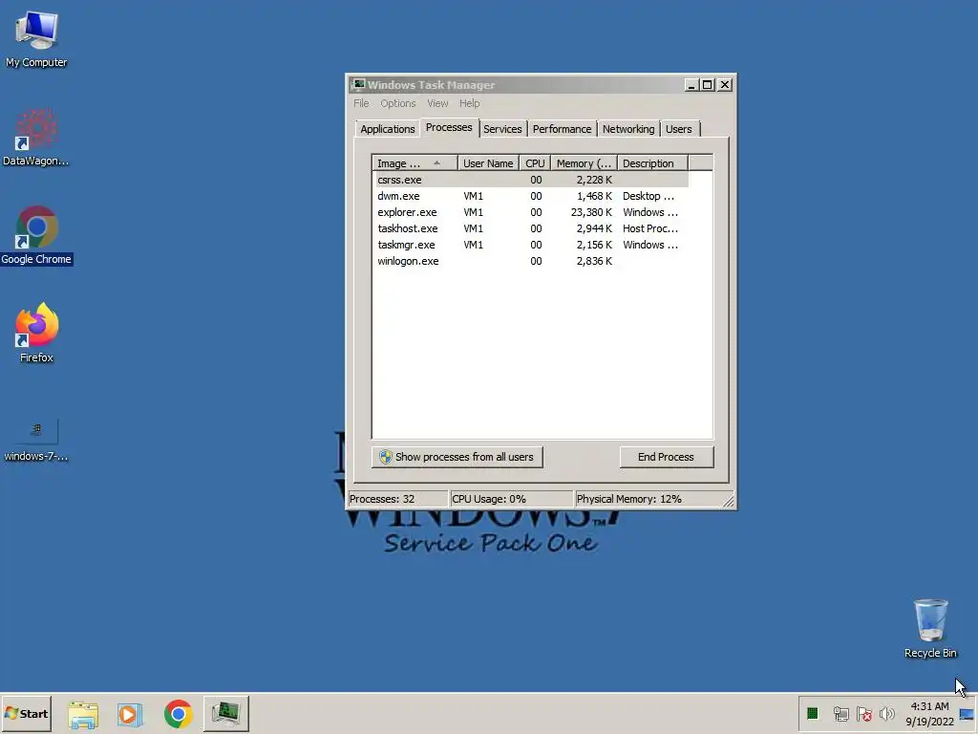Select the windows-7 file on desktop
Viewport: 978px width, 734px height.
point(36,440)
